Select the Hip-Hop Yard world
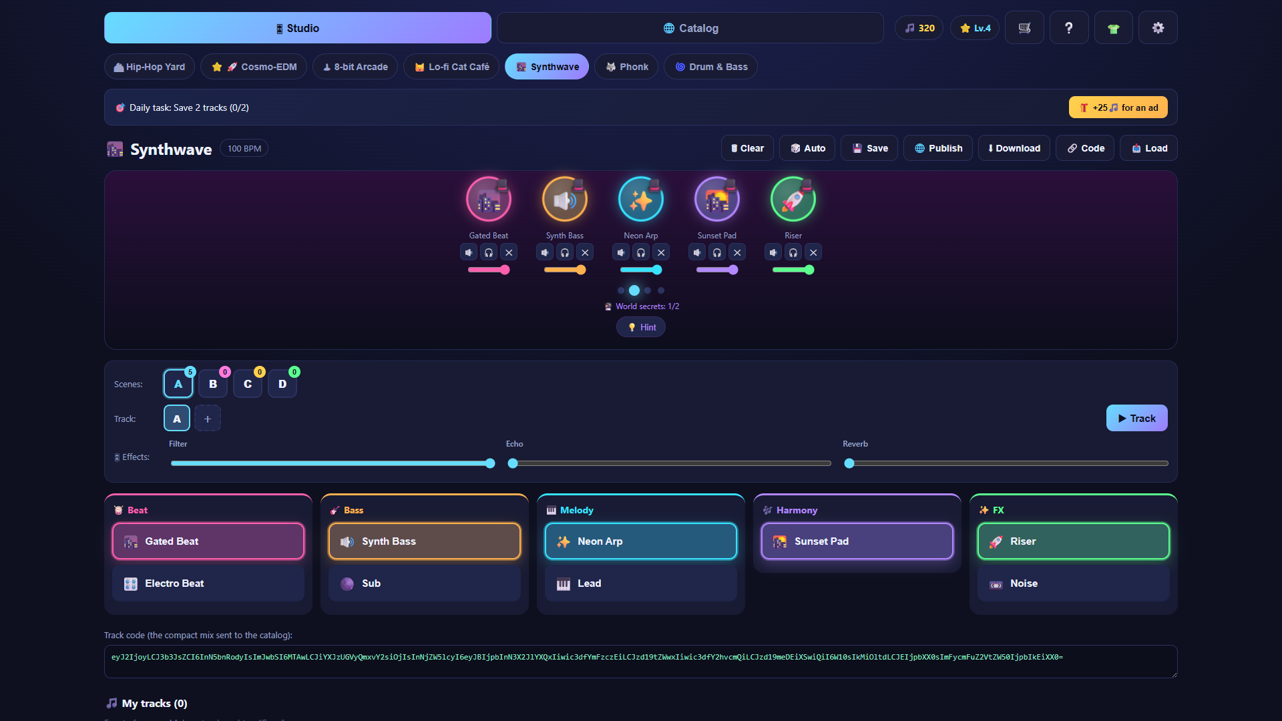This screenshot has width=1282, height=721. pyautogui.click(x=150, y=67)
